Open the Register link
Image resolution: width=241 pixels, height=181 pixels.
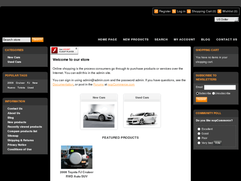coord(165,11)
